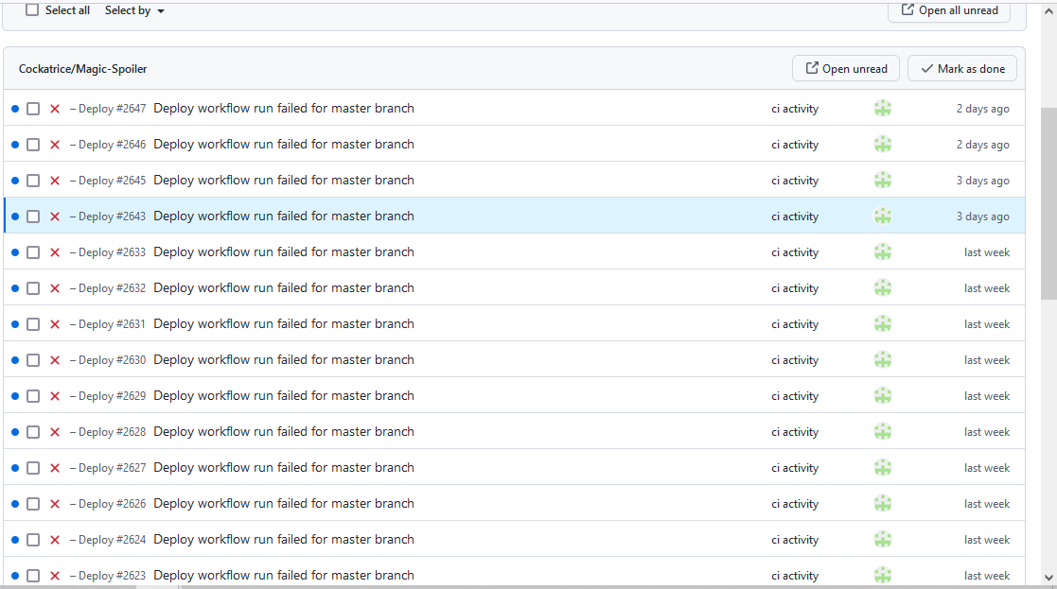
Task: Click the bot avatar on Deploy #2624 row
Action: (x=882, y=539)
